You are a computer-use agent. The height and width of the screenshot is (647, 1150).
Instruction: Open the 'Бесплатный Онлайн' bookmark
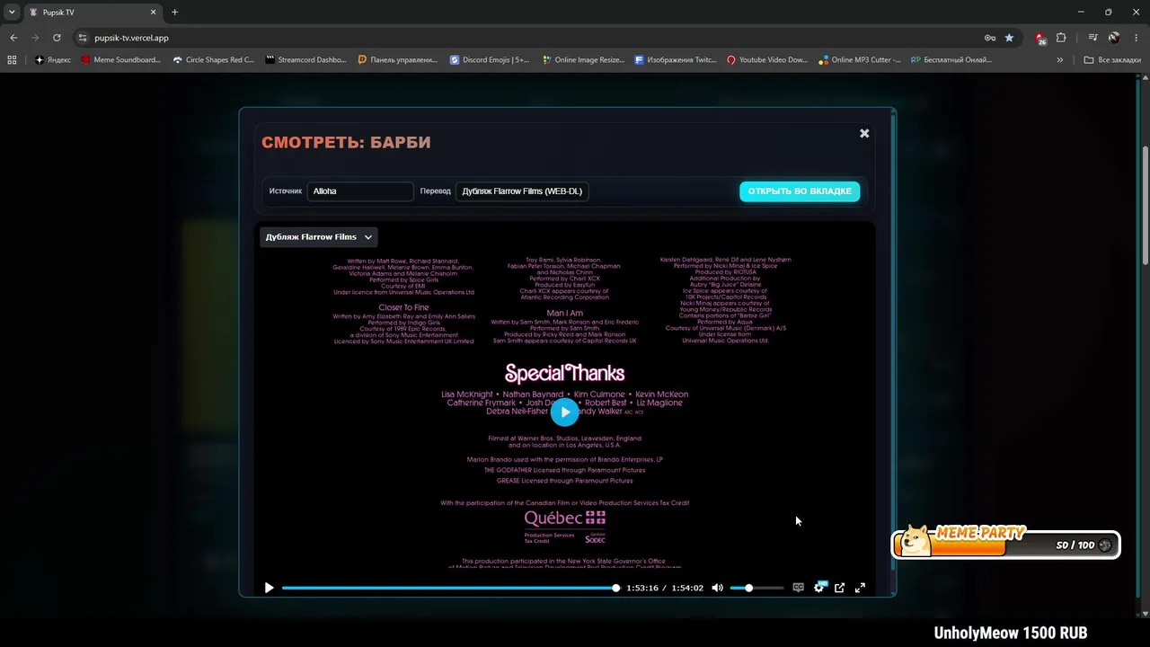952,60
